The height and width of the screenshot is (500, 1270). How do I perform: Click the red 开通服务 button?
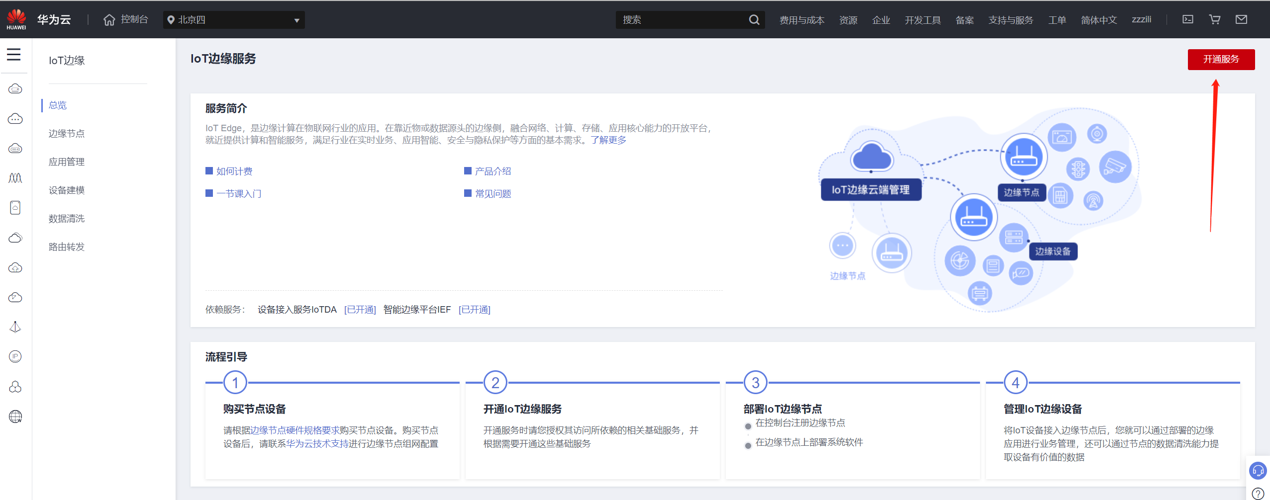pyautogui.click(x=1221, y=60)
